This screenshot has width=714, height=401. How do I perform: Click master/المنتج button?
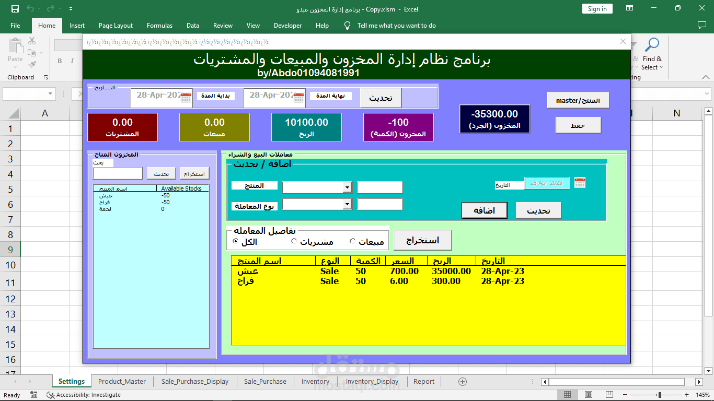(x=578, y=100)
